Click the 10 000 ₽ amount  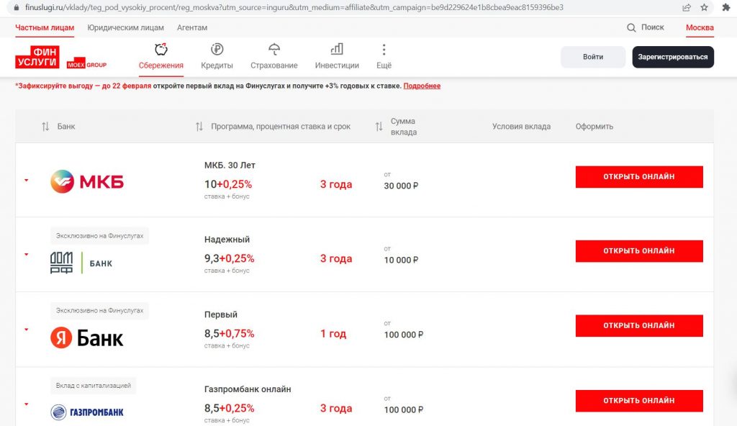(x=401, y=260)
